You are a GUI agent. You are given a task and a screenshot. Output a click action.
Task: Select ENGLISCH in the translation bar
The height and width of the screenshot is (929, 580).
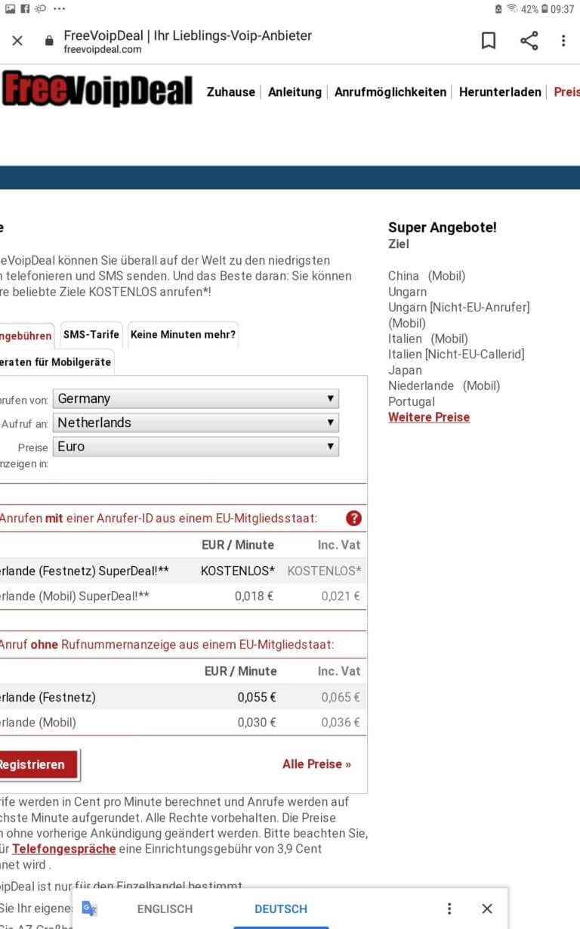165,909
